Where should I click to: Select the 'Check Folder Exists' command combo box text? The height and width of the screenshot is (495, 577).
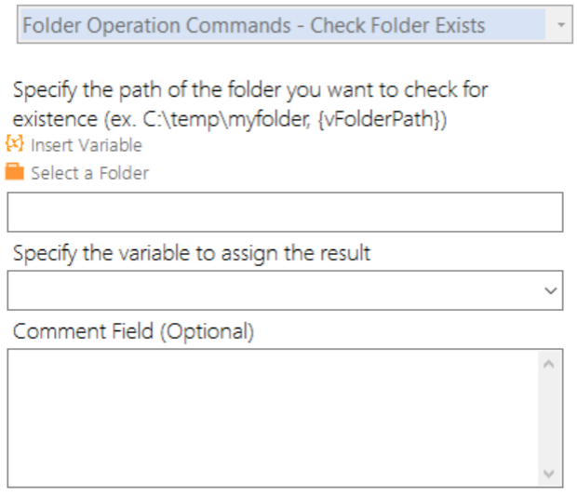click(254, 25)
